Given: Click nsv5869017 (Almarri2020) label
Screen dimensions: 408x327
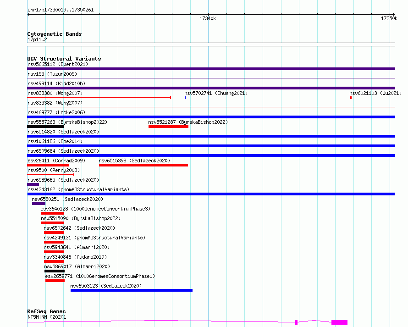Looking at the screenshot, I should (77, 266).
